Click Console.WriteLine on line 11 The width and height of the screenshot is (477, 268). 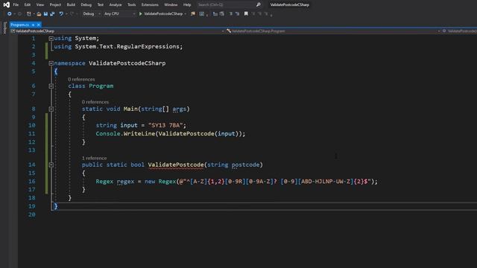[x=125, y=134]
